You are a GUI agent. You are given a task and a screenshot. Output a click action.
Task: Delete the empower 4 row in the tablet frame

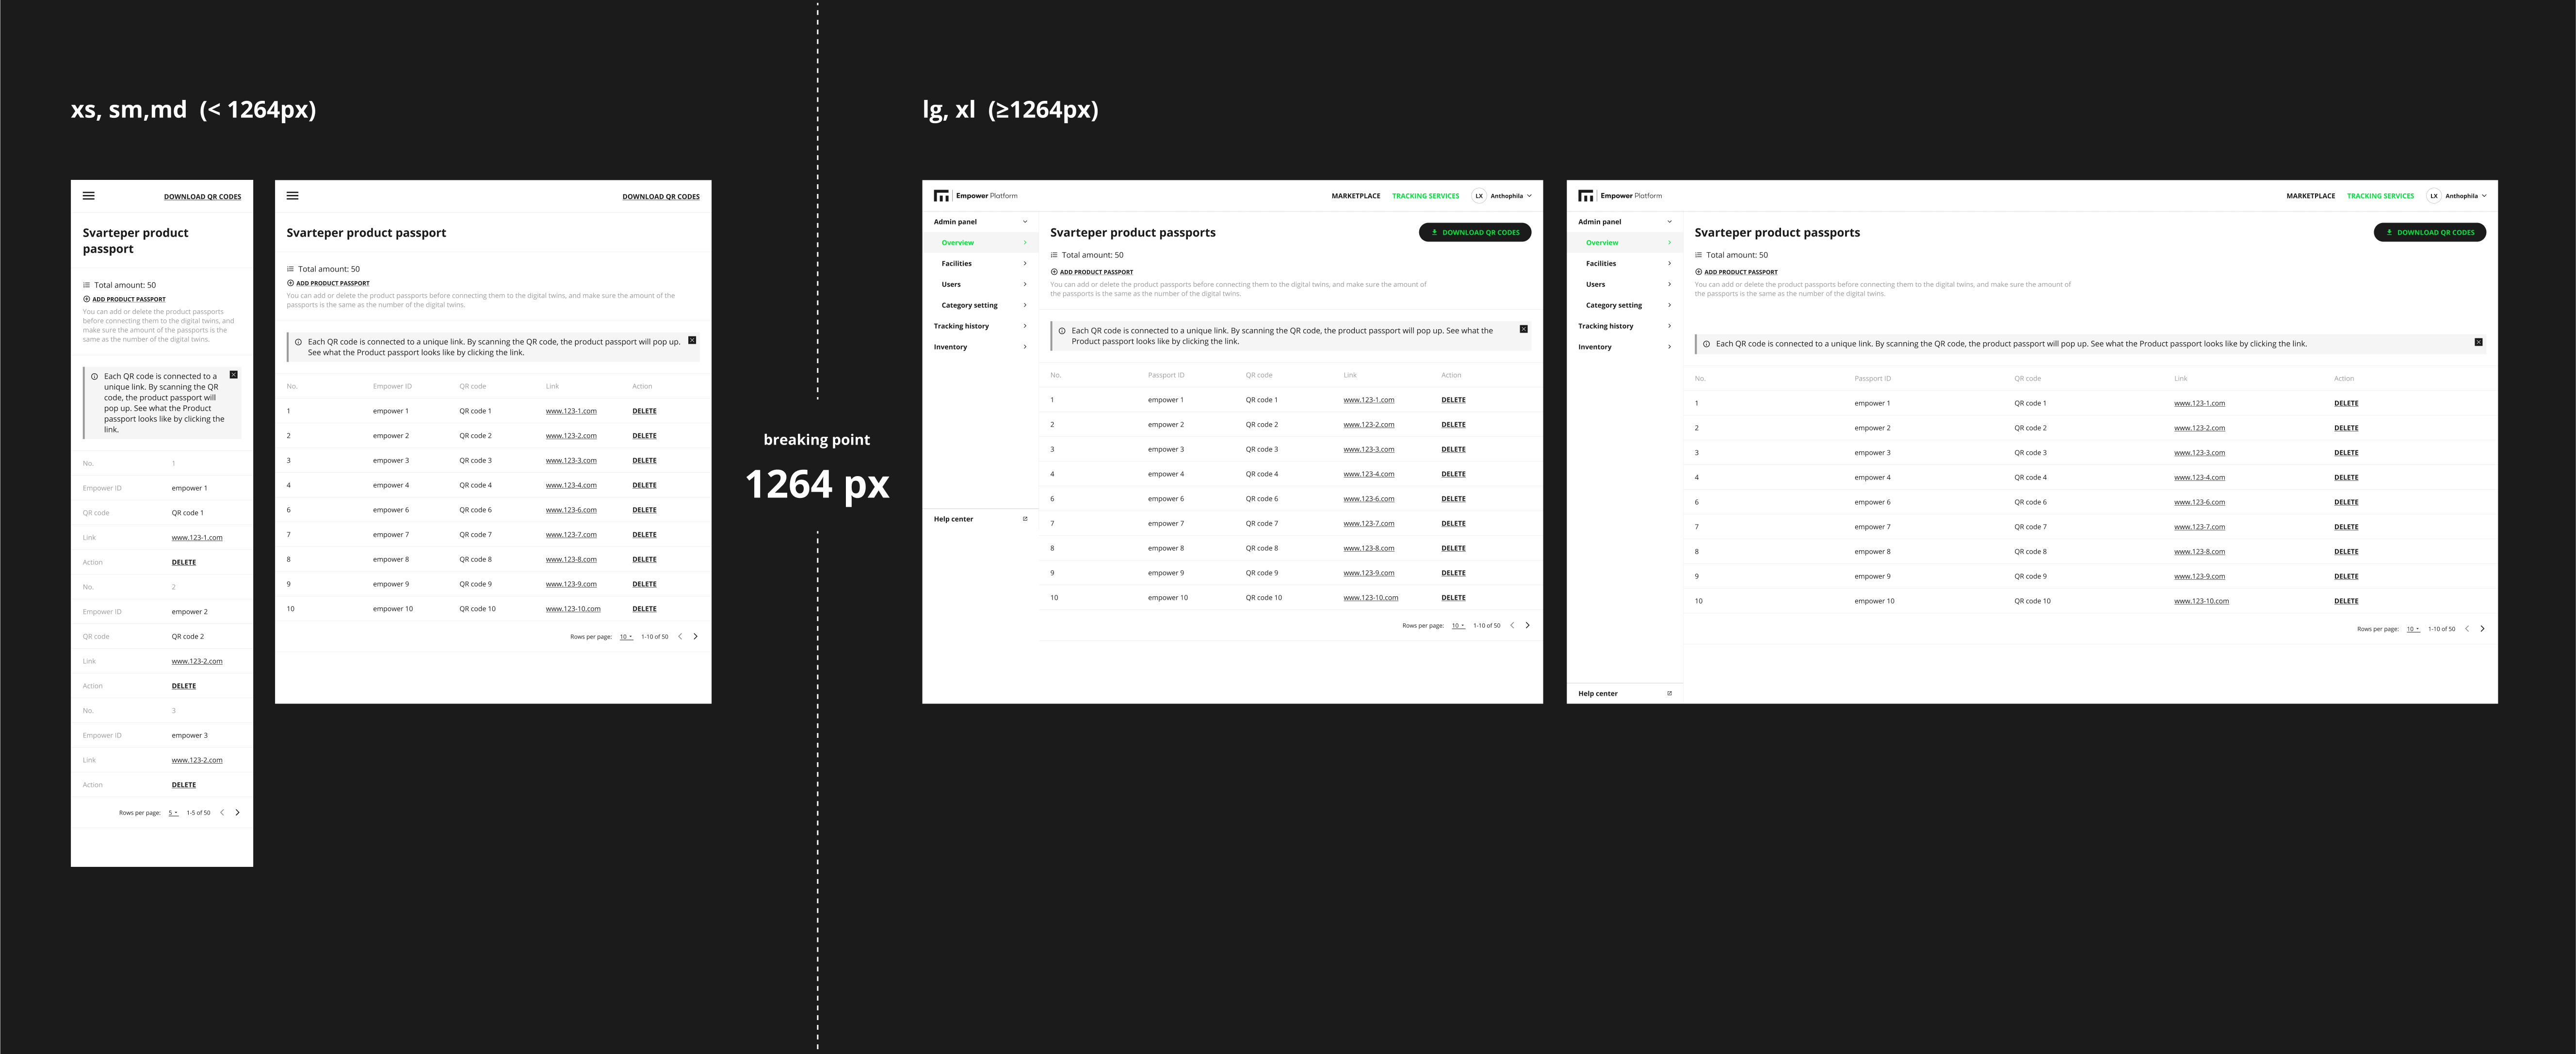point(645,485)
